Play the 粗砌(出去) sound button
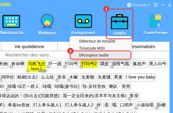 click(27, 77)
